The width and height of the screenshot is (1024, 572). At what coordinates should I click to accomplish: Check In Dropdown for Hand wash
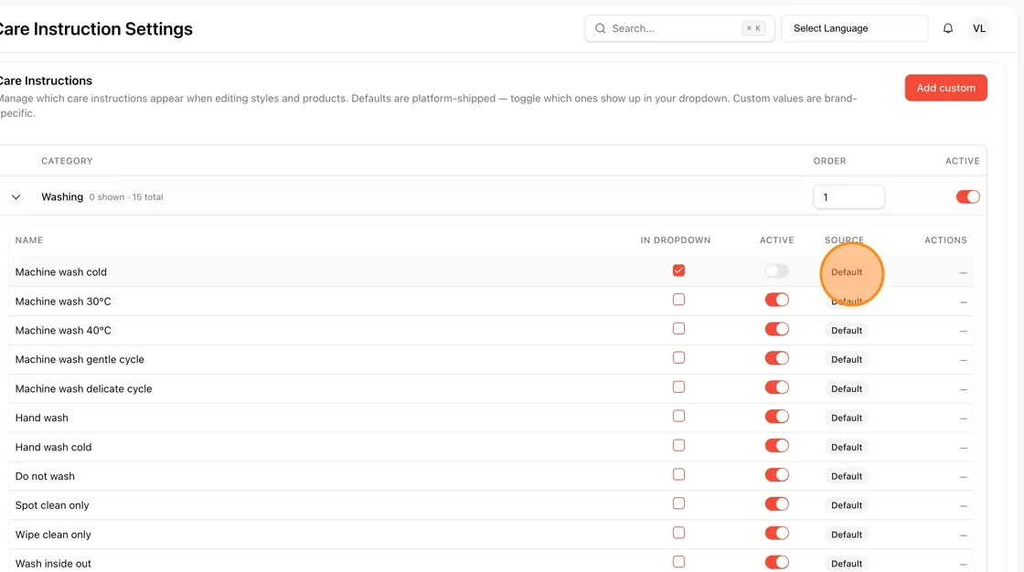678,416
